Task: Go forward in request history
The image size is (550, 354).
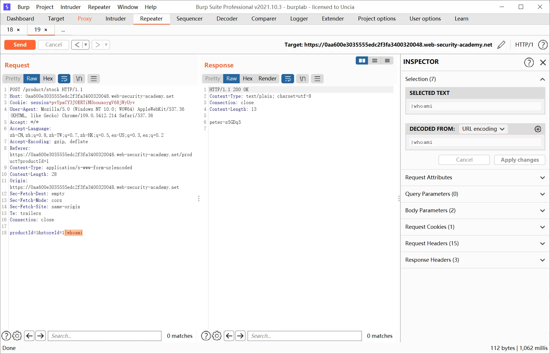Action: coord(98,45)
